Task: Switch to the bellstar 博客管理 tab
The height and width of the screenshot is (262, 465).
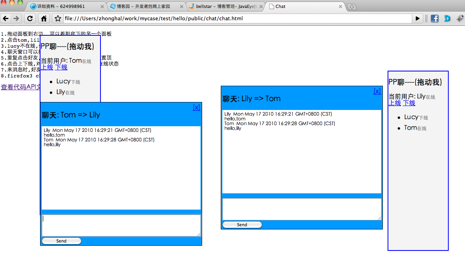Action: (x=224, y=6)
